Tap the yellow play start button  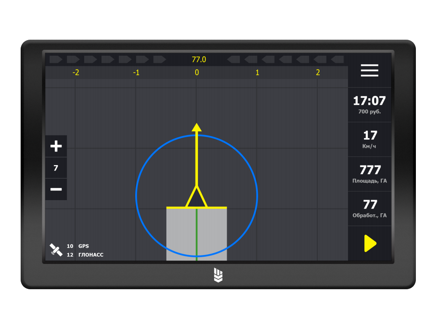pyautogui.click(x=370, y=244)
